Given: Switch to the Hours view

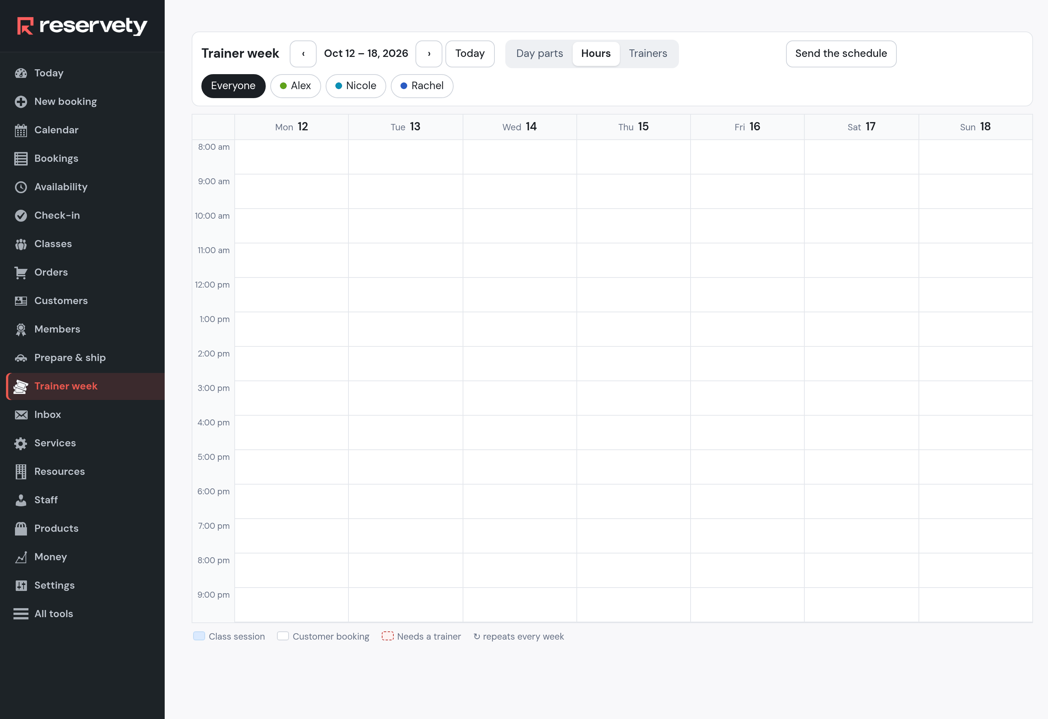Looking at the screenshot, I should coord(596,54).
